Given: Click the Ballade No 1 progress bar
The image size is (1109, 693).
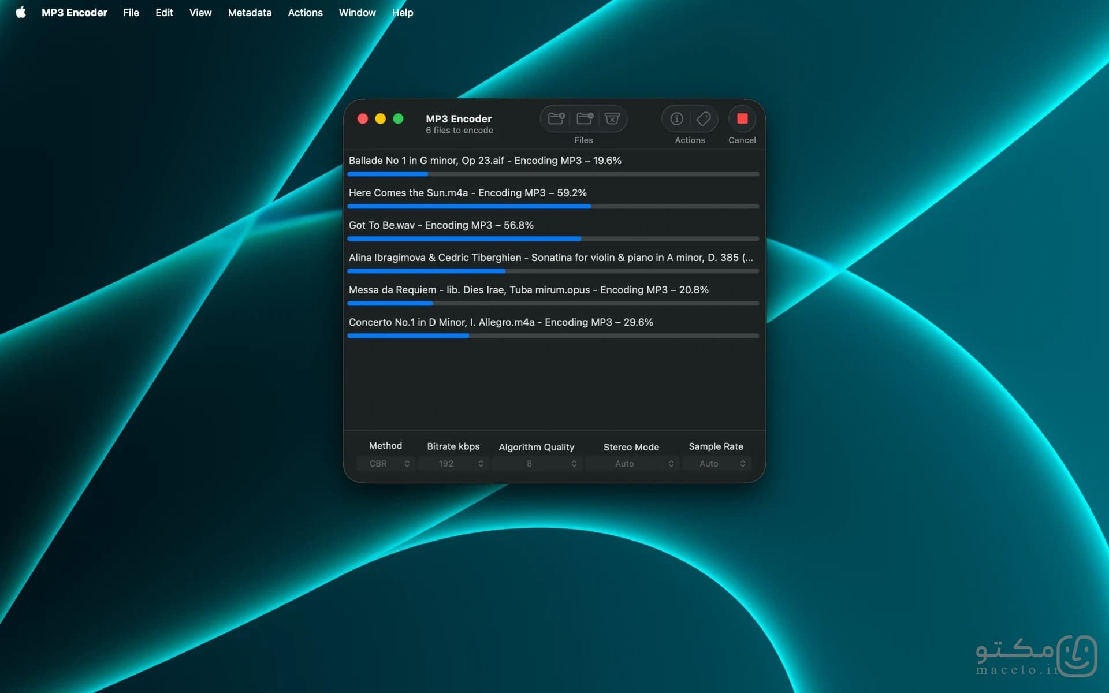Looking at the screenshot, I should click(553, 174).
